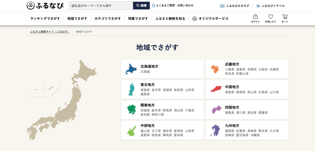Open the shopping cart icon
Image resolution: width=315 pixels, height=151 pixels.
(x=285, y=17)
